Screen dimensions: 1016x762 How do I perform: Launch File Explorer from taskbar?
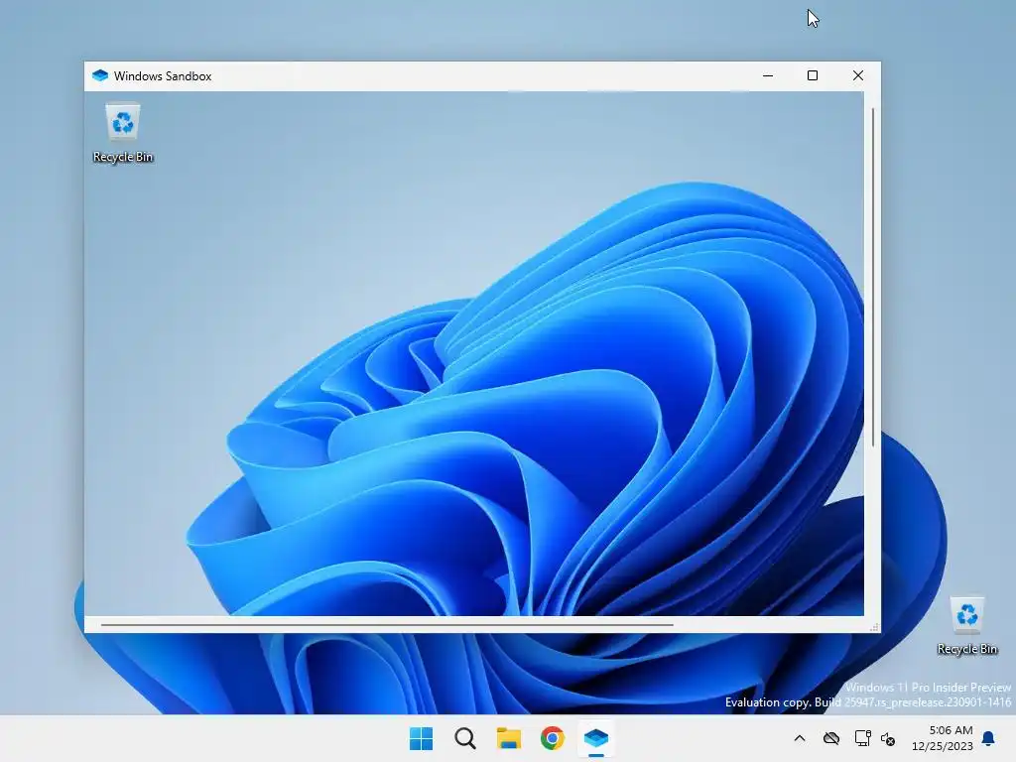(x=509, y=738)
